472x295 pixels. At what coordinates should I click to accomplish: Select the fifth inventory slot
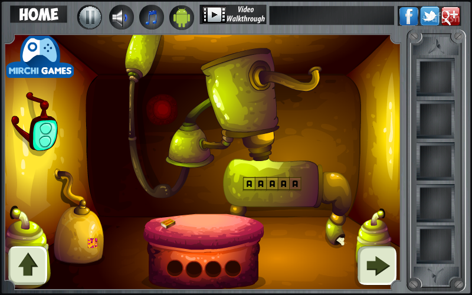[435, 245]
